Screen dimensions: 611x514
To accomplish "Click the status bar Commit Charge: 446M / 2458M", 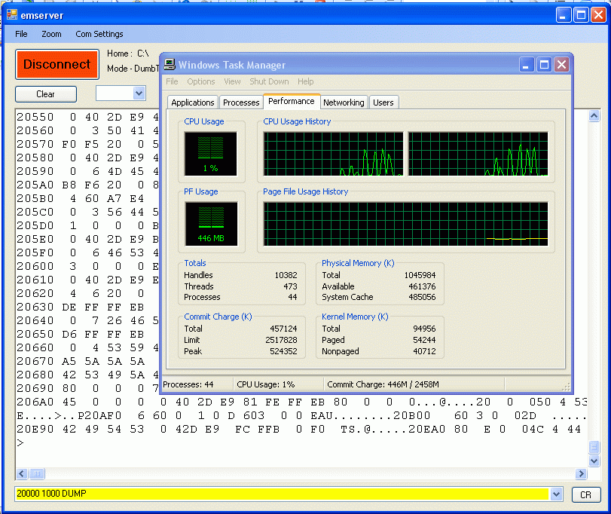I will pos(383,384).
